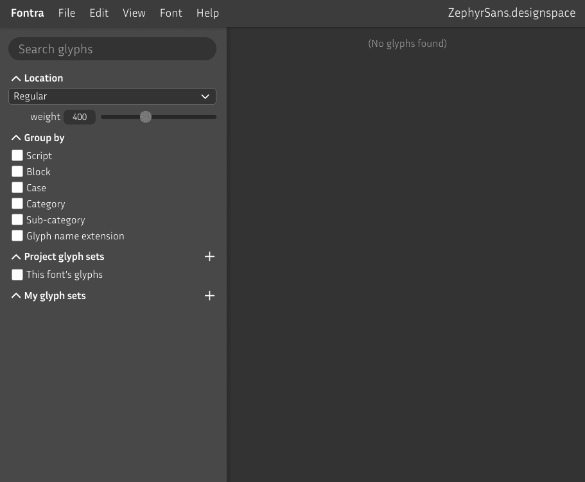Enable grouping by Script
585x482 pixels.
coord(17,155)
